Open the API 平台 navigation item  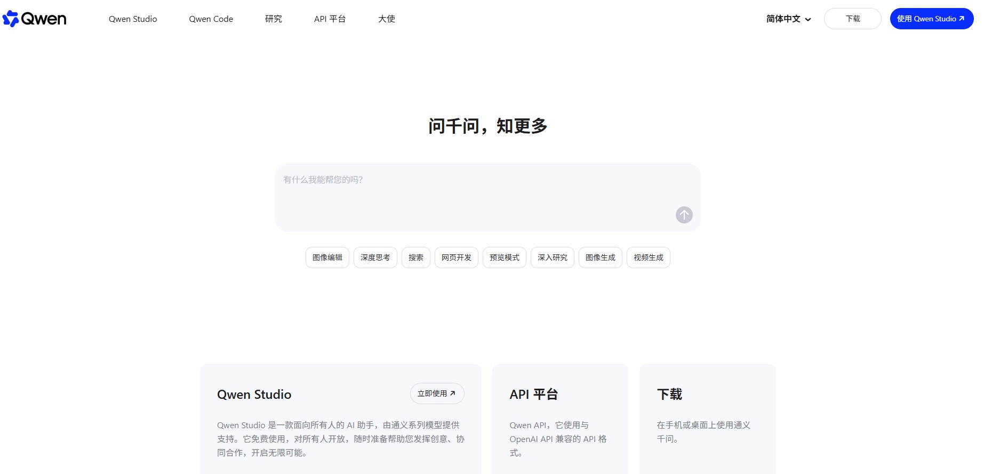click(x=330, y=19)
